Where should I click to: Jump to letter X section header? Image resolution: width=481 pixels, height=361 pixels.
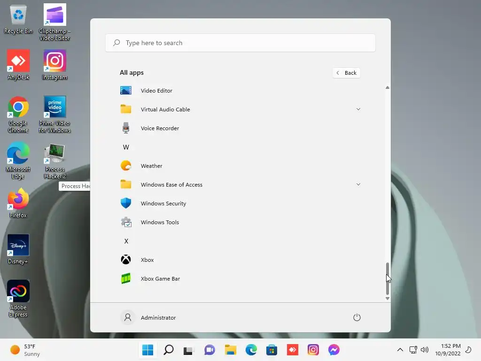pyautogui.click(x=126, y=241)
